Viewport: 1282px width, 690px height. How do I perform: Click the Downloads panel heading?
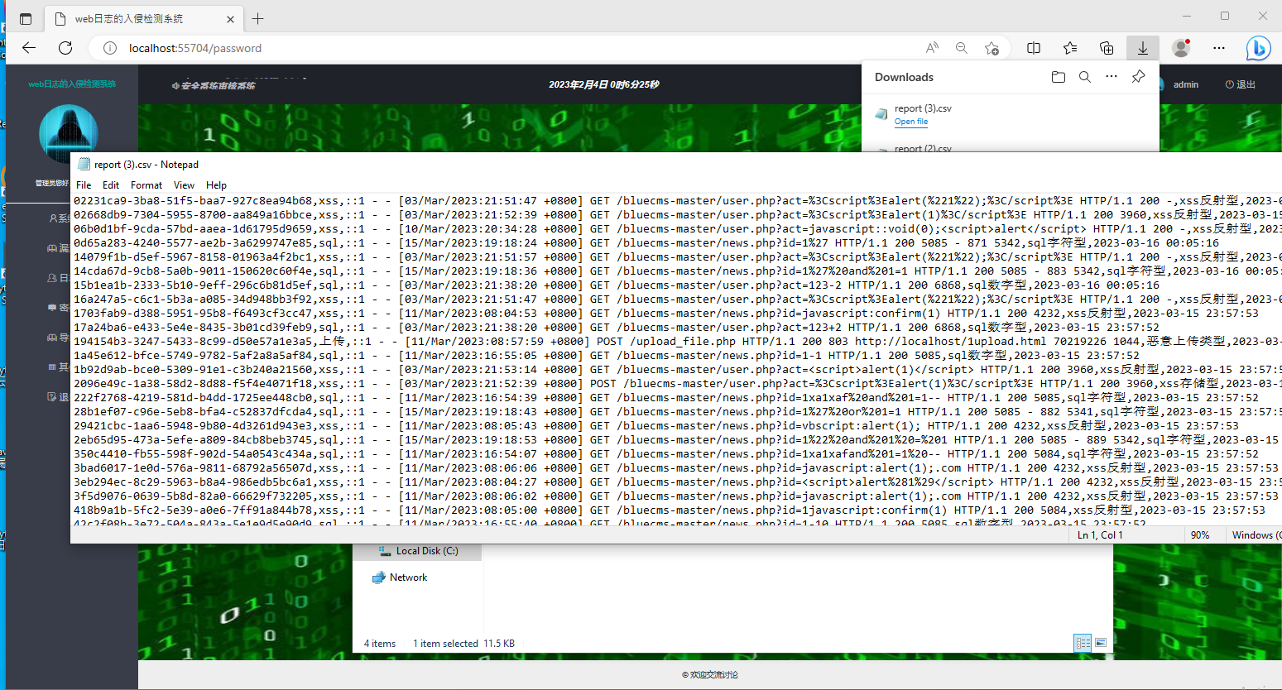[x=904, y=77]
